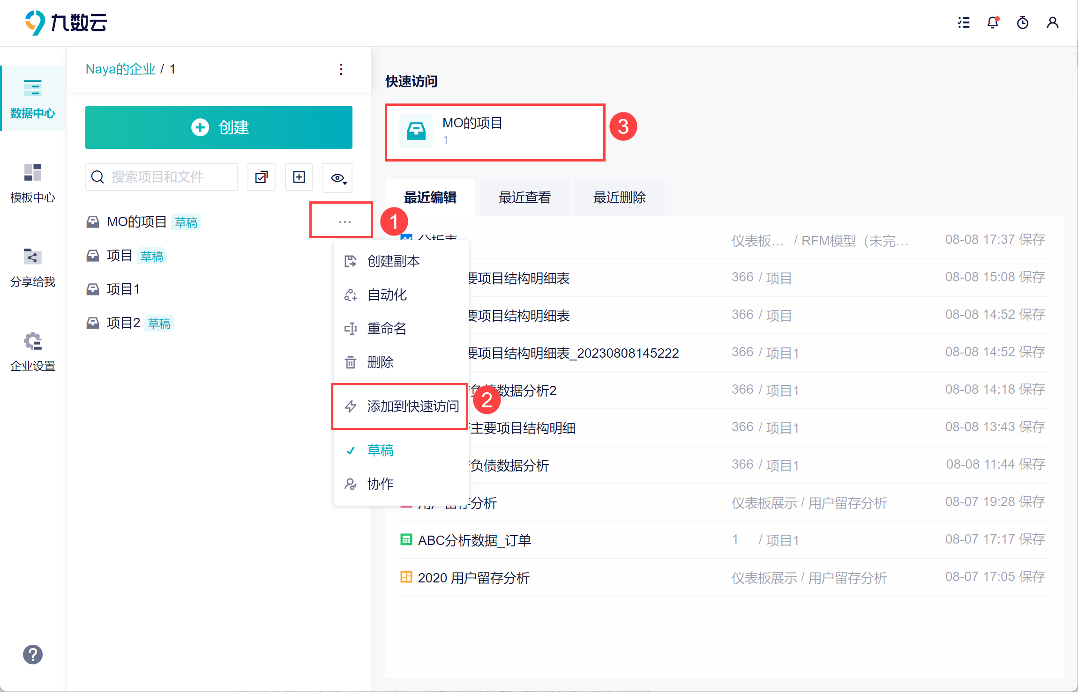Toggle batch multi-select checkbox icon
Image resolution: width=1078 pixels, height=692 pixels.
[x=262, y=177]
